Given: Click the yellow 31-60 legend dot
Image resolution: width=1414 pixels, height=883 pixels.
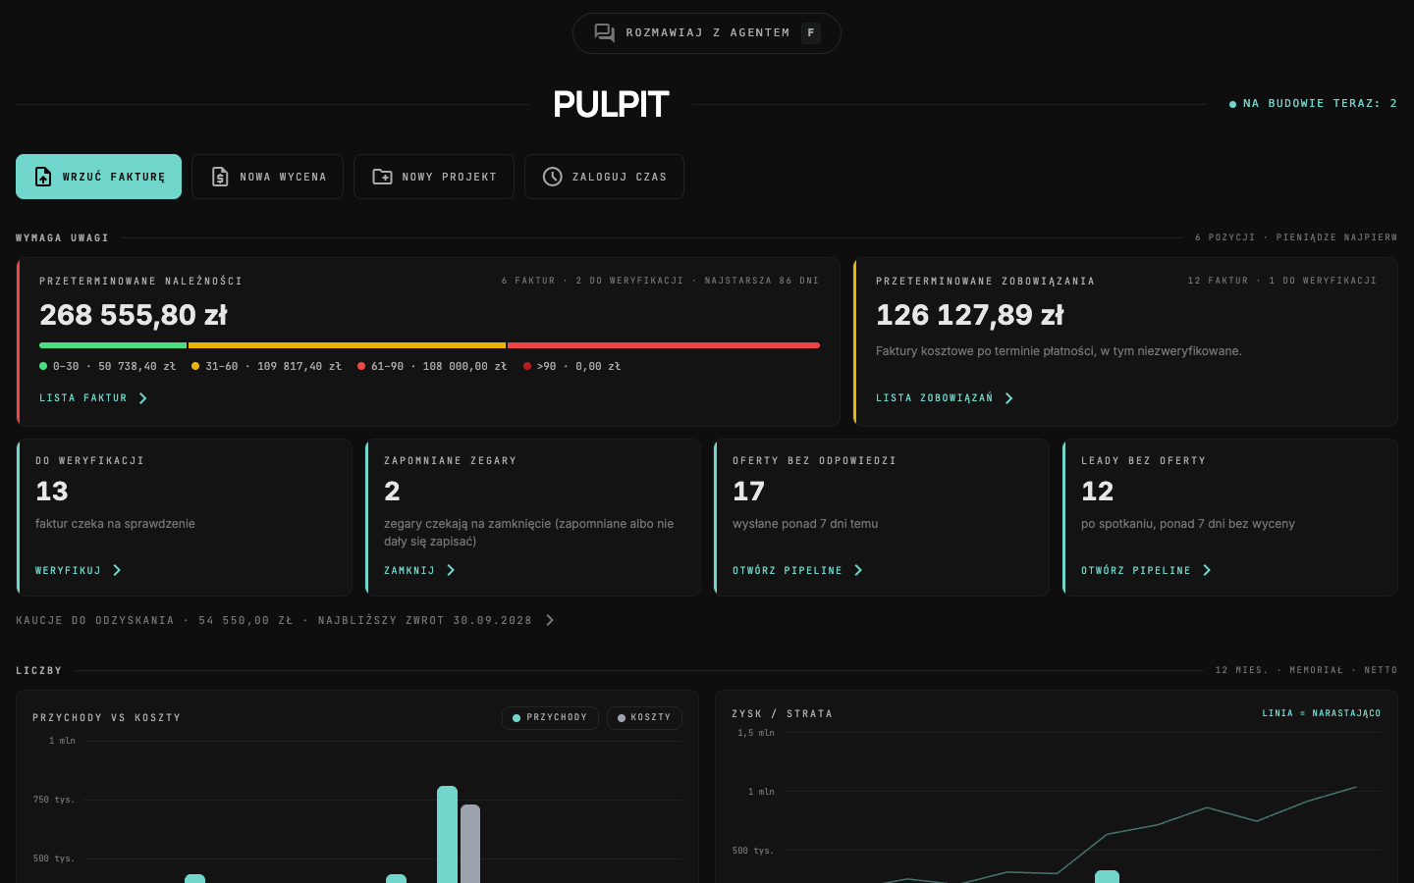Looking at the screenshot, I should click(195, 366).
